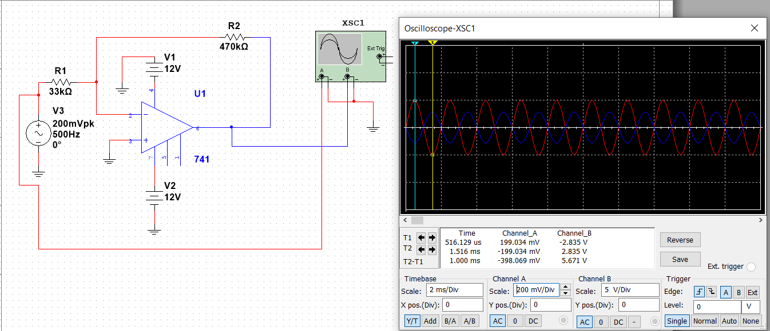Toggle AC coupling on Channel B
Image resolution: width=770 pixels, height=331 pixels.
click(x=584, y=322)
